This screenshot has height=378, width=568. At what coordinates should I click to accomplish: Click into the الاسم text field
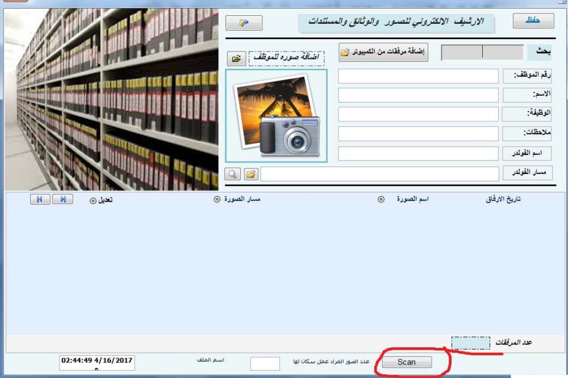[418, 95]
